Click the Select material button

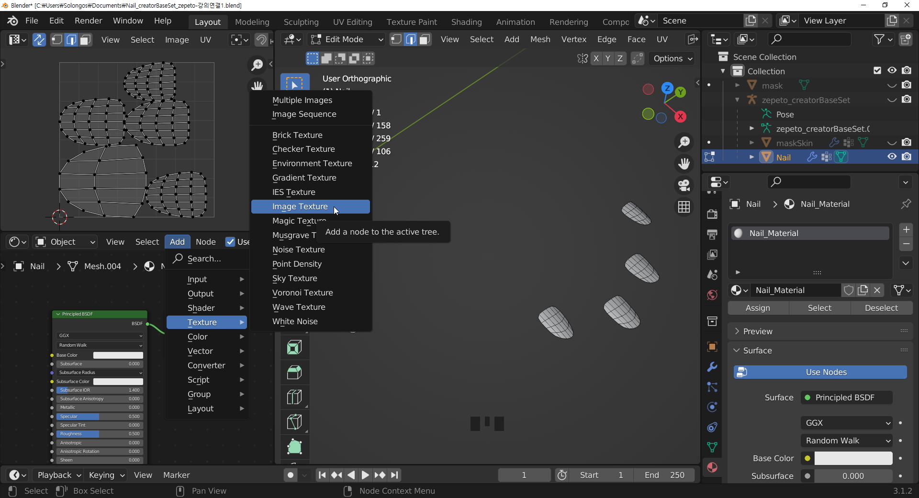point(819,308)
